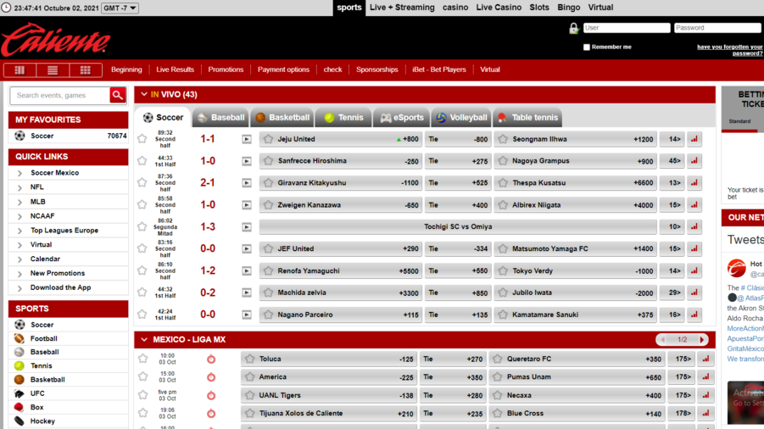
Task: Toggle the Remember me checkbox
Action: [586, 47]
